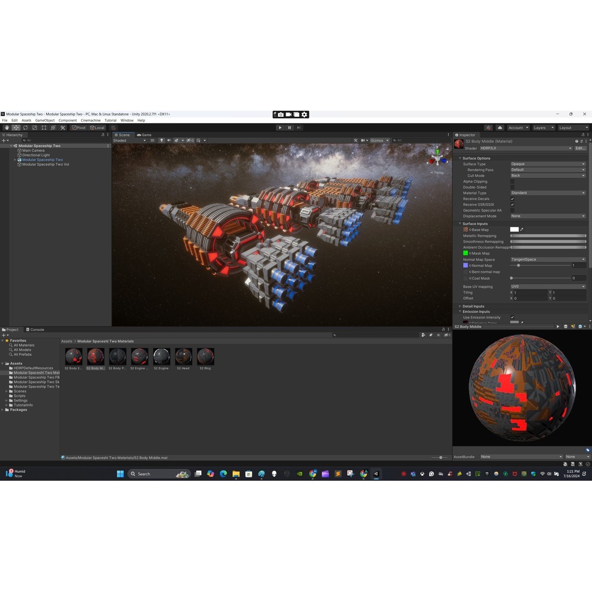Viewport: 592px width, 592px height.
Task: Open the Component menu
Action: pos(67,121)
